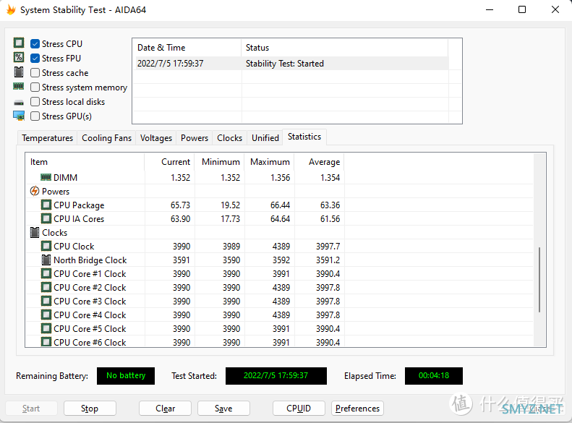Click the CPU Clock average 3997.7
The width and height of the screenshot is (572, 423).
[328, 246]
